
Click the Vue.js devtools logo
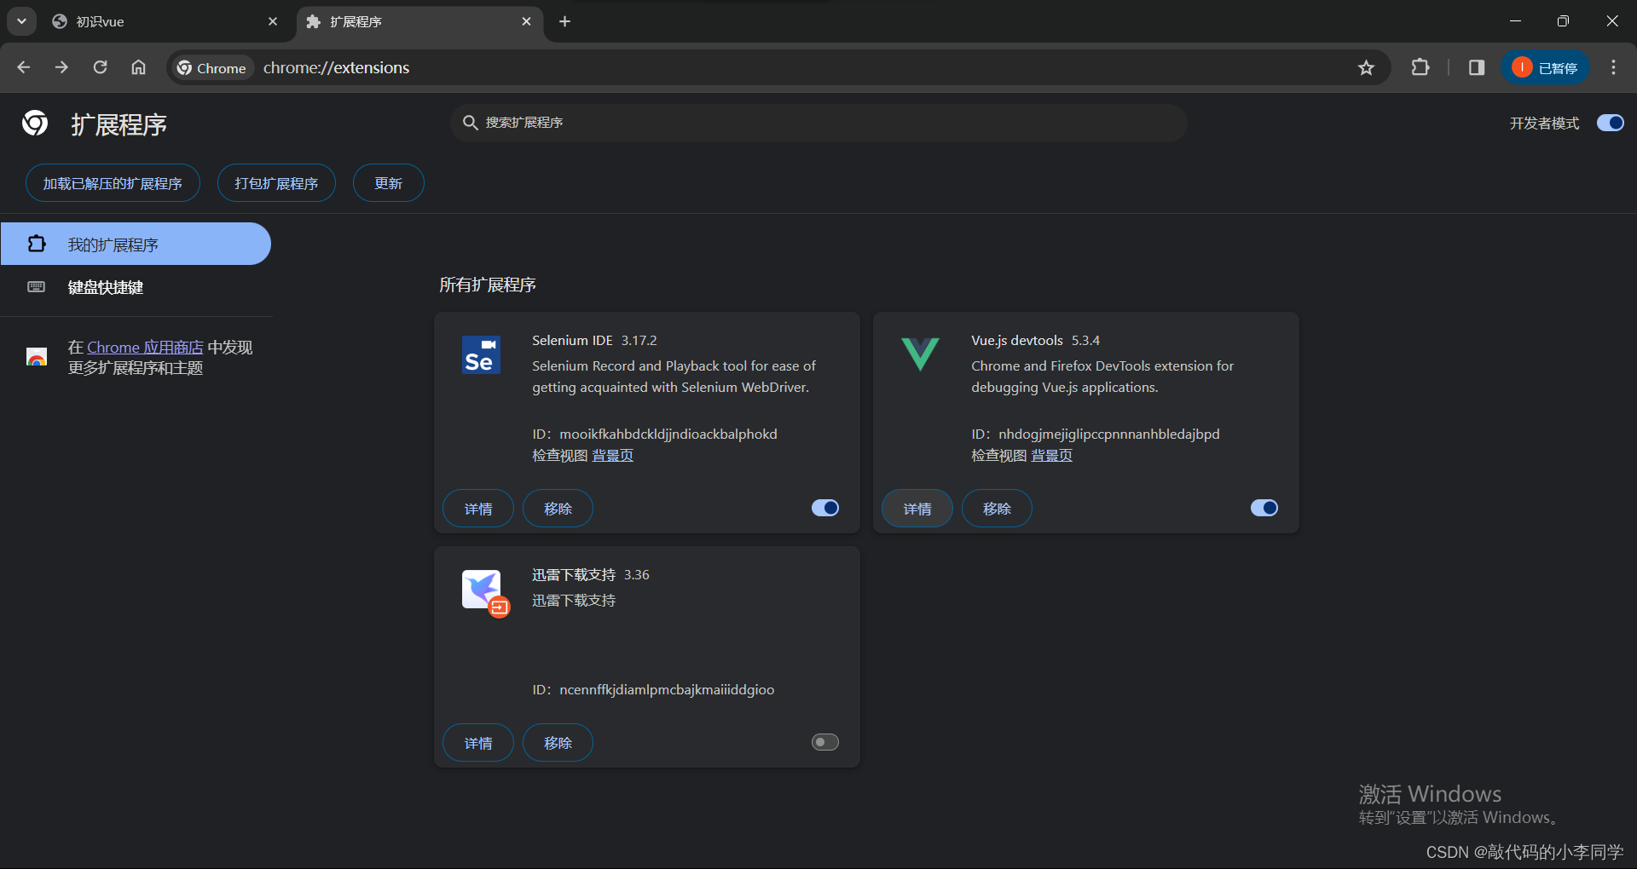[920, 354]
